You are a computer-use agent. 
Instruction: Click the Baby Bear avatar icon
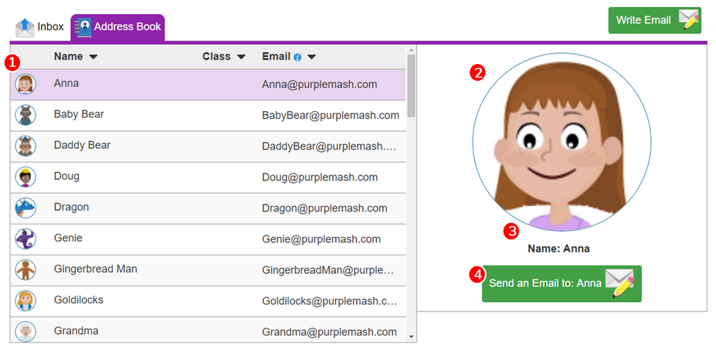coord(25,115)
